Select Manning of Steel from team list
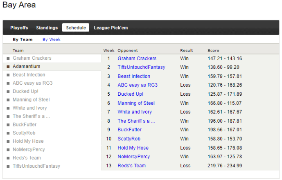Viewport: 282px width, 180px height. pos(31,99)
